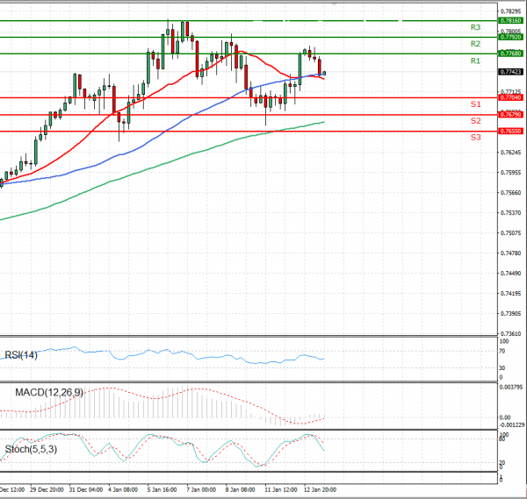Click the 4 Jan 08:00 time label

[123, 490]
